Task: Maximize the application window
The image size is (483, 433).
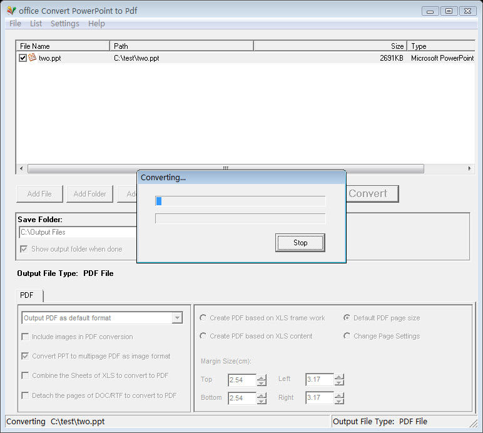Action: 449,11
